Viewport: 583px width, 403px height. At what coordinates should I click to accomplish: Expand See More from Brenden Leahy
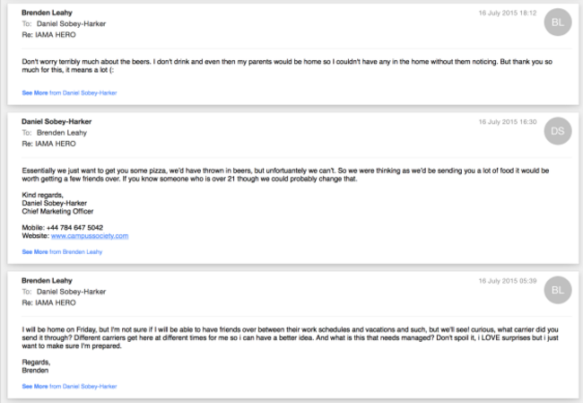(x=62, y=252)
